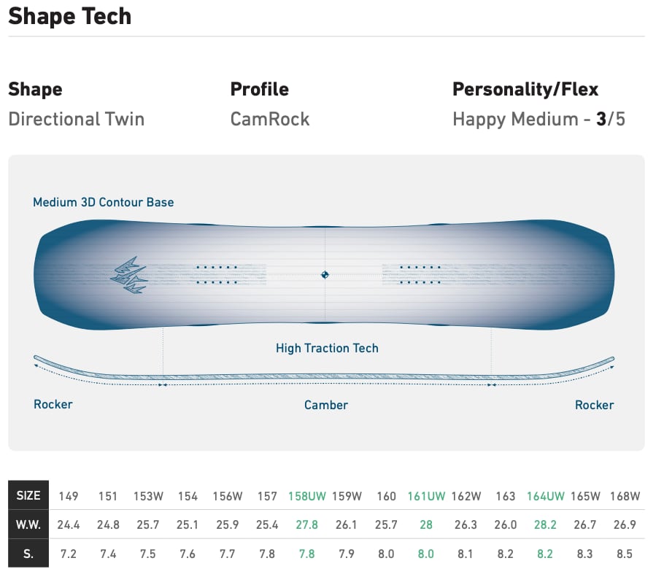
Task: Click the center reference point marker on the board
Action: 325,275
